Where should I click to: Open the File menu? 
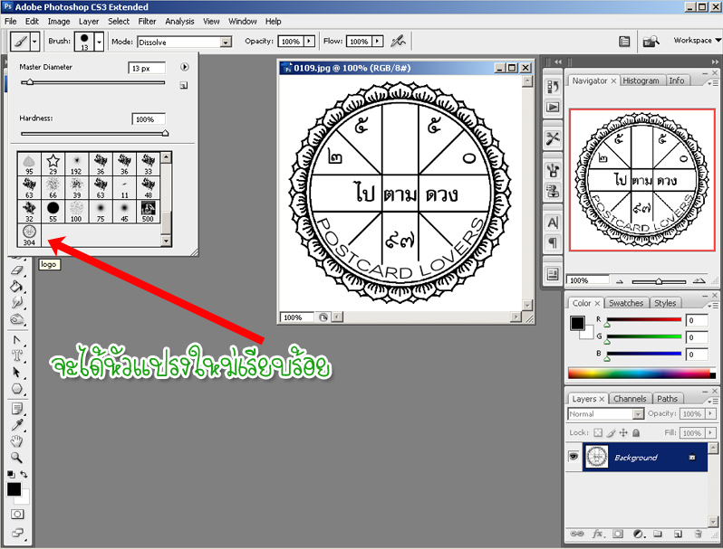11,21
